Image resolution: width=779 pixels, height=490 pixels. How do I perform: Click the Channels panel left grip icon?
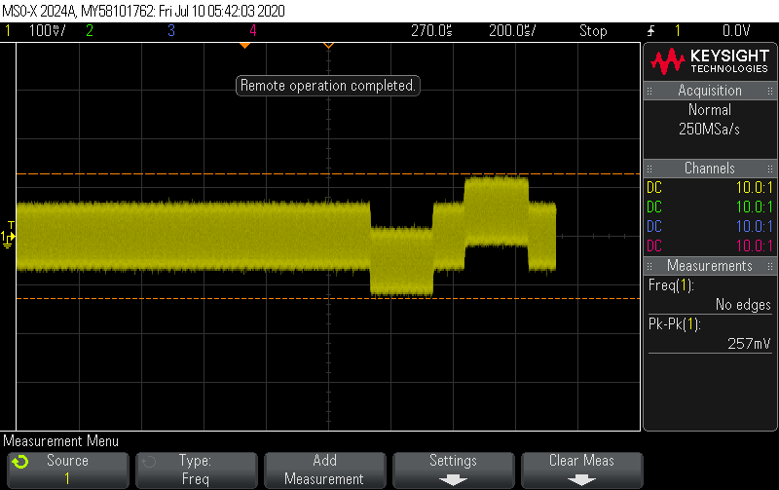click(649, 169)
